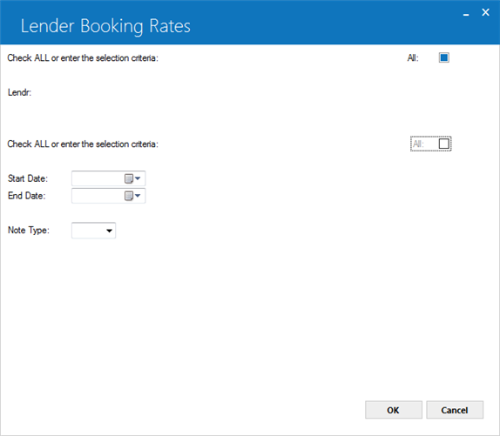
Task: Expand the Start Date dropdown arrow
Action: [x=138, y=178]
